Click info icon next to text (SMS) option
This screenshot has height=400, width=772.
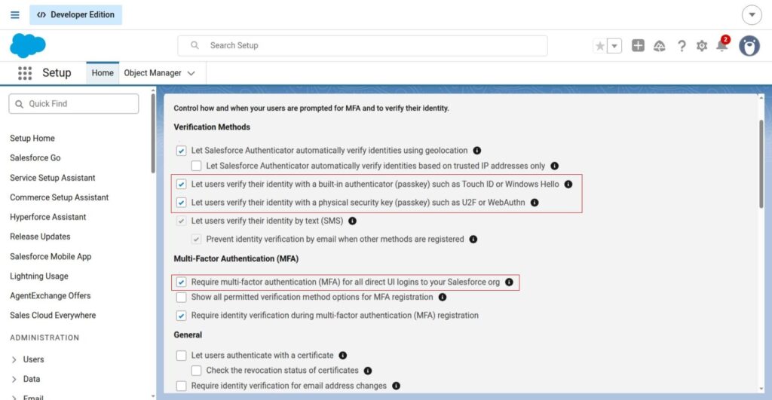pyautogui.click(x=353, y=221)
